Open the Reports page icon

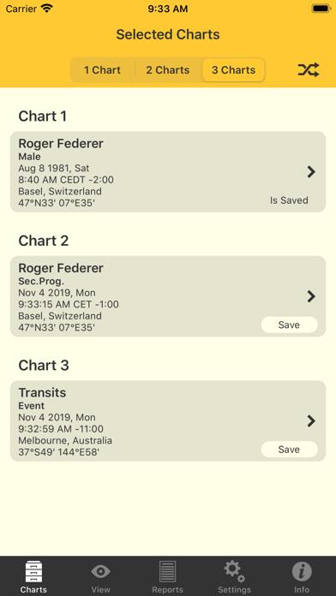[167, 572]
